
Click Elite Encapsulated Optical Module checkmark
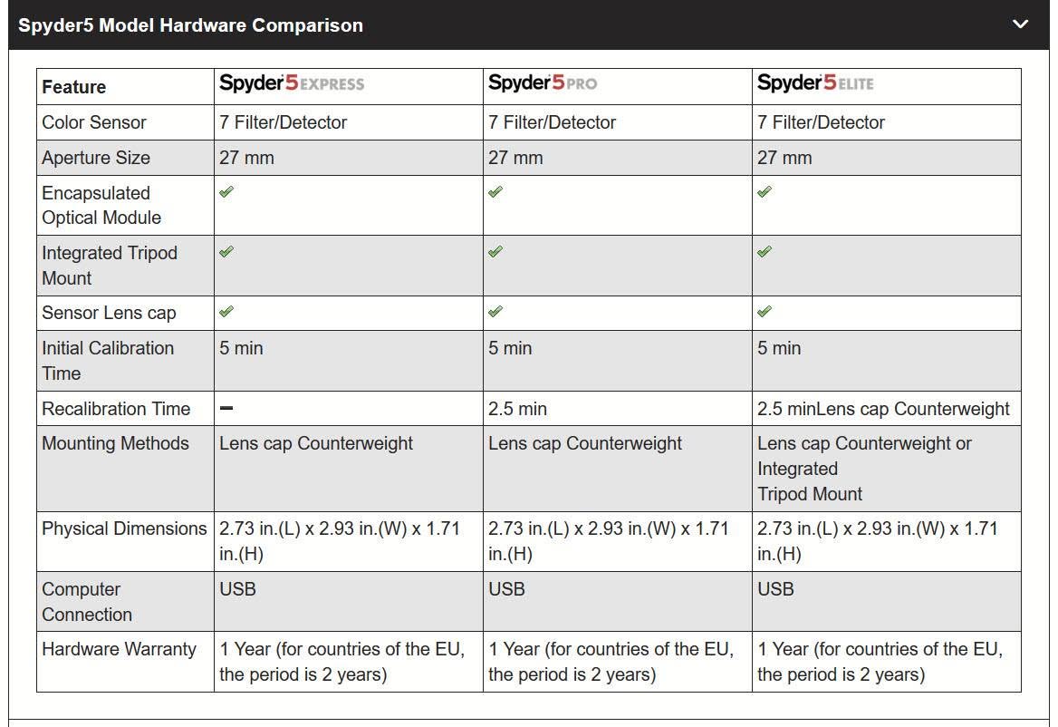point(765,191)
